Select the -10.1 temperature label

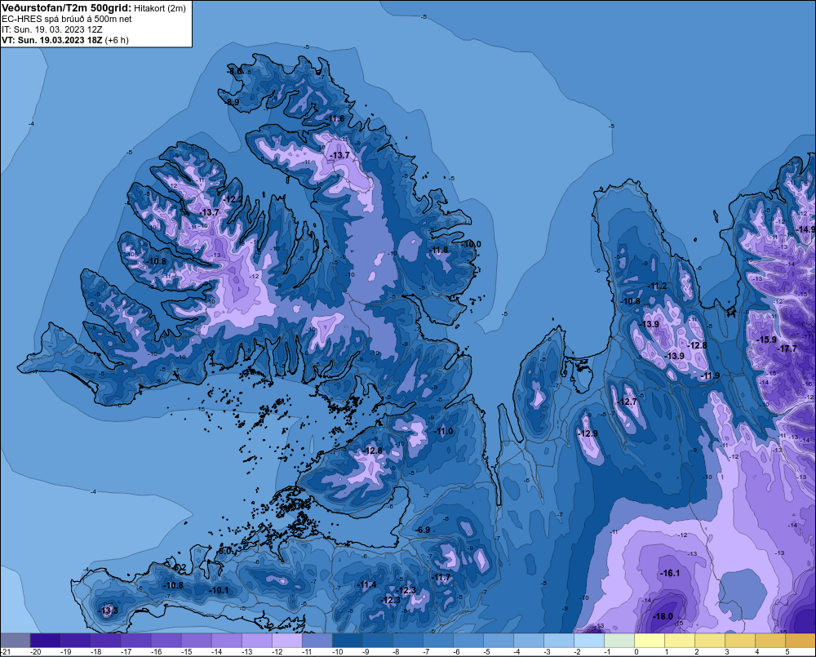coord(219,590)
